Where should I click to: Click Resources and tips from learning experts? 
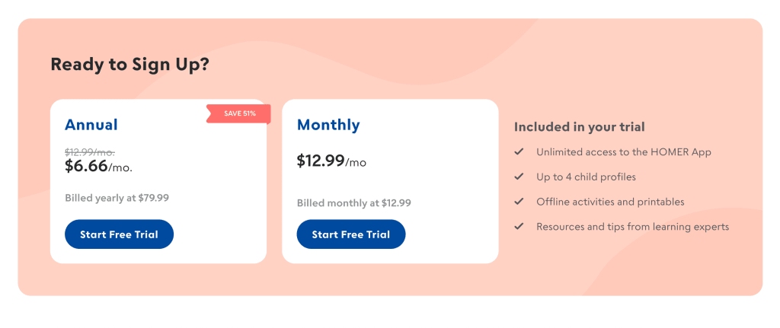coord(632,226)
